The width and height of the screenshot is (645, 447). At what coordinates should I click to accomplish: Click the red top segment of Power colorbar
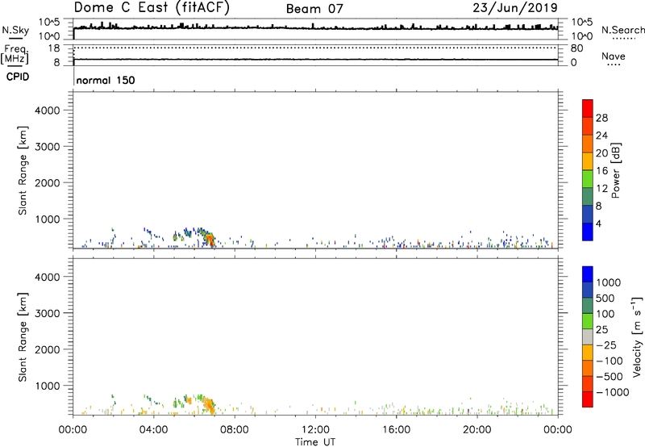[x=588, y=108]
